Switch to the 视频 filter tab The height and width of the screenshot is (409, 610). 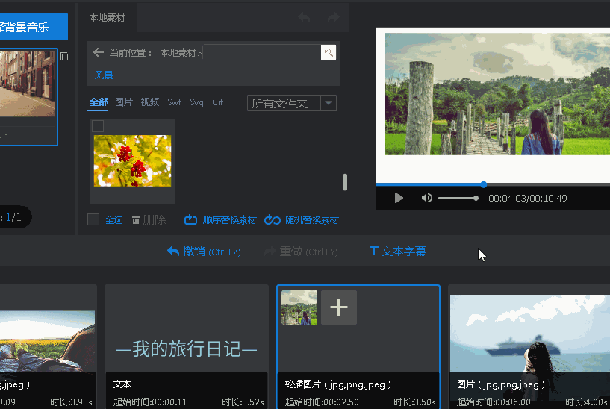(150, 102)
